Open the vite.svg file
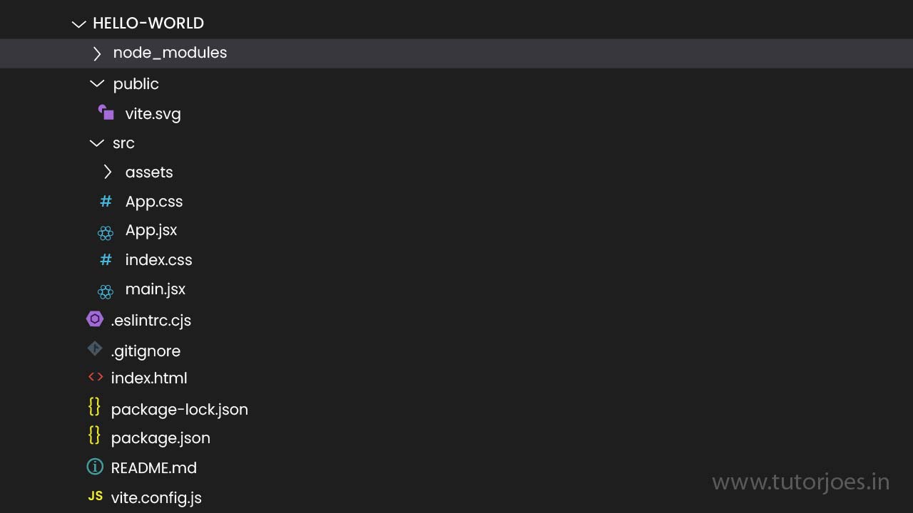The width and height of the screenshot is (913, 513). pos(153,114)
